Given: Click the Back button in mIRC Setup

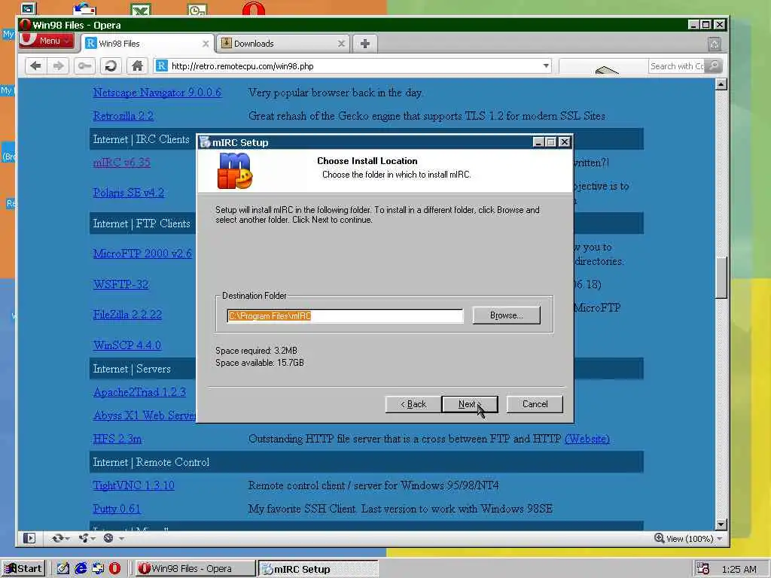Looking at the screenshot, I should [413, 404].
